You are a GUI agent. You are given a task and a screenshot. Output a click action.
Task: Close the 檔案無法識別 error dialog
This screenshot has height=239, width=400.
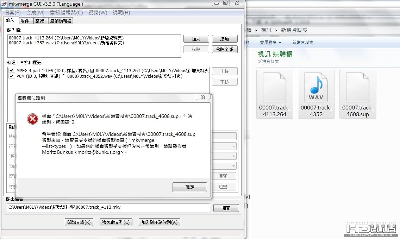(203, 97)
